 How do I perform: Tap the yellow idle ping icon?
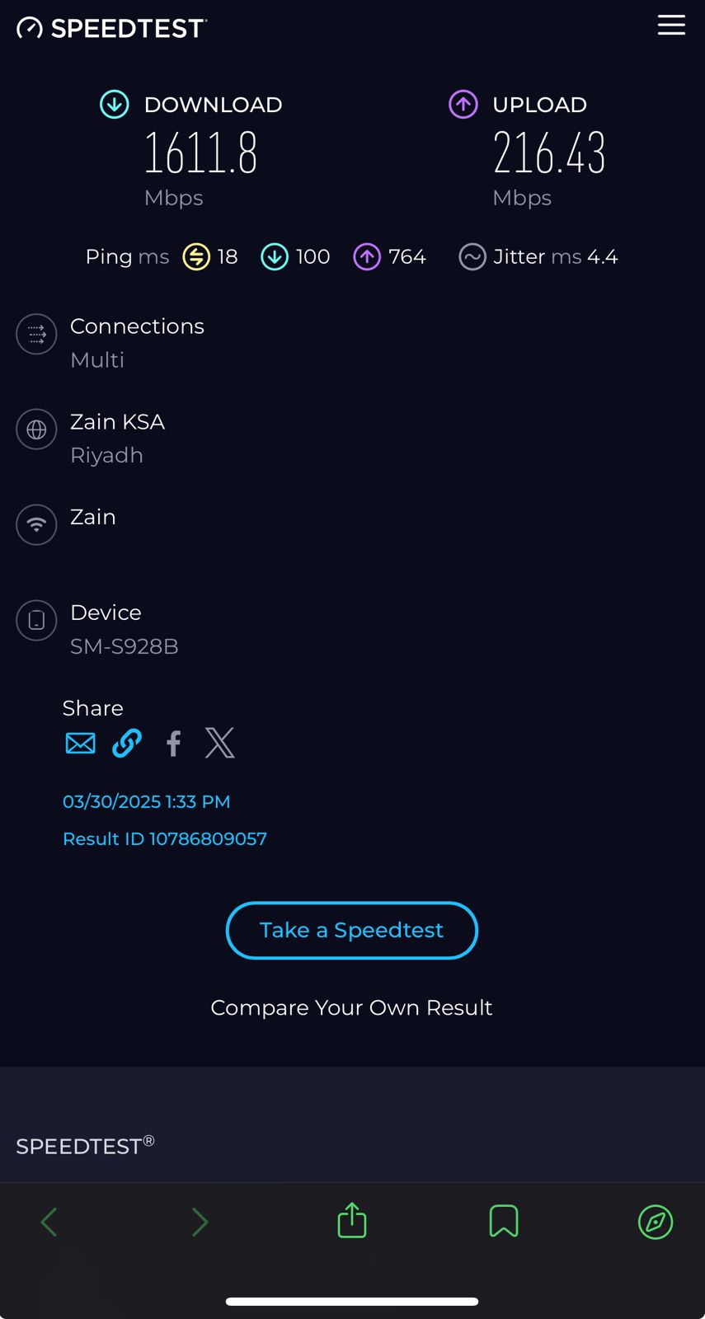click(x=196, y=257)
